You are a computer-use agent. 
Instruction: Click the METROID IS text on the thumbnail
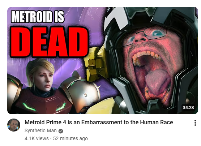pyautogui.click(x=38, y=17)
